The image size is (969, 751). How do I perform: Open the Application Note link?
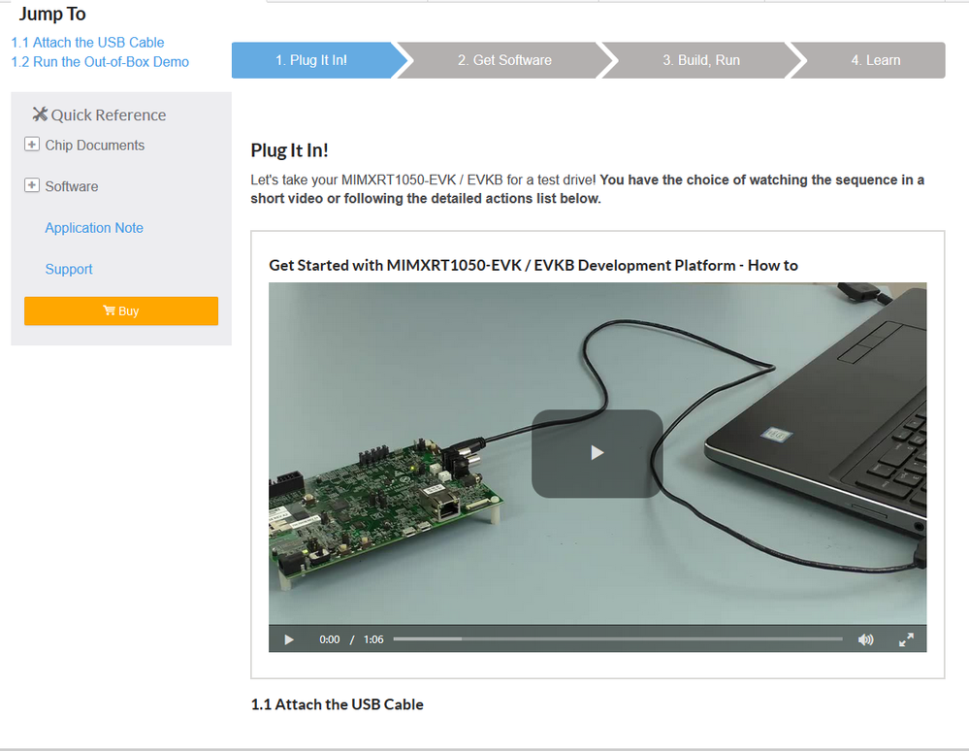[94, 228]
